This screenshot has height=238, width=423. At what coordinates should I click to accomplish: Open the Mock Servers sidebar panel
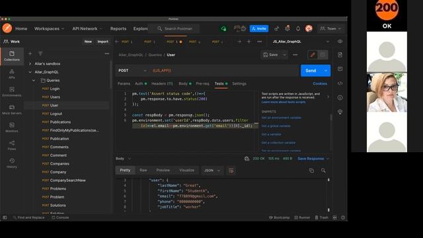click(12, 110)
